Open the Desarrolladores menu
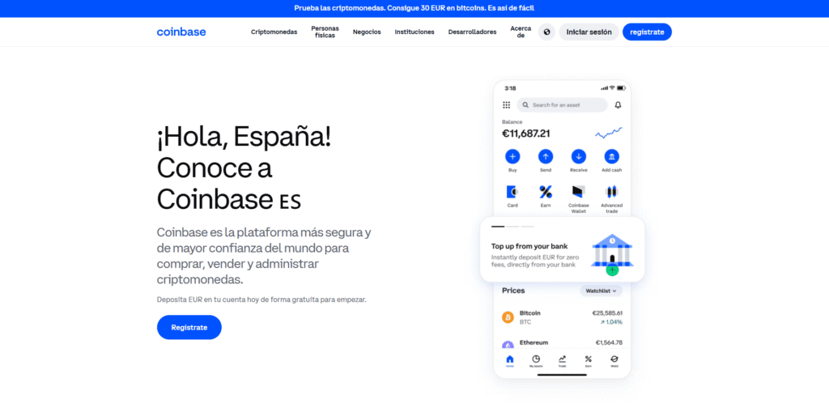The image size is (829, 412). coord(472,32)
